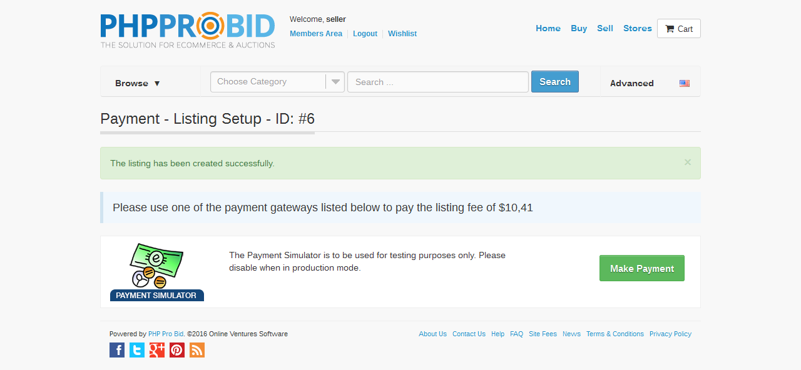
Task: Open the Members Area link
Action: [316, 34]
